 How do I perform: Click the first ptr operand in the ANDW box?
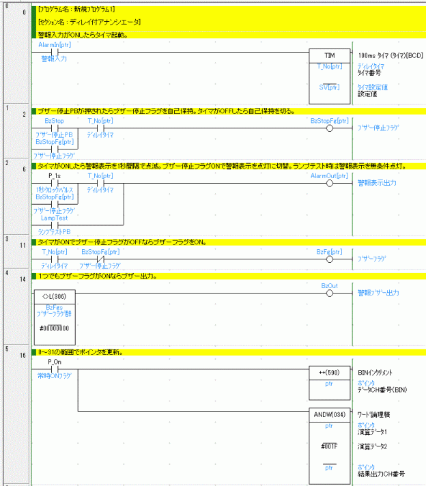coord(329,426)
